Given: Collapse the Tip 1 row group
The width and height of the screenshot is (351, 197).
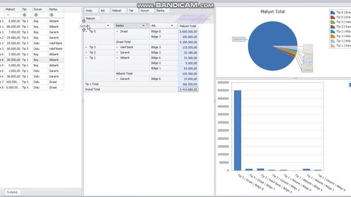Looking at the screenshot, I should (x=87, y=58).
